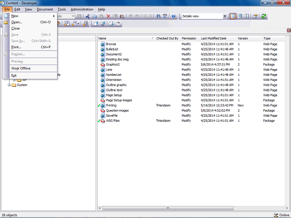Open the Tools menu
Image resolution: width=291 pixels, height=218 pixels.
pyautogui.click(x=62, y=9)
